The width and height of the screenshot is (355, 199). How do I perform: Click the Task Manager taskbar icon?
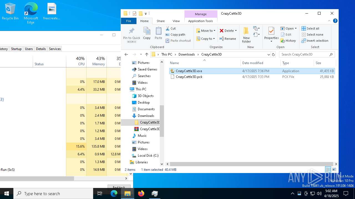tap(155, 193)
